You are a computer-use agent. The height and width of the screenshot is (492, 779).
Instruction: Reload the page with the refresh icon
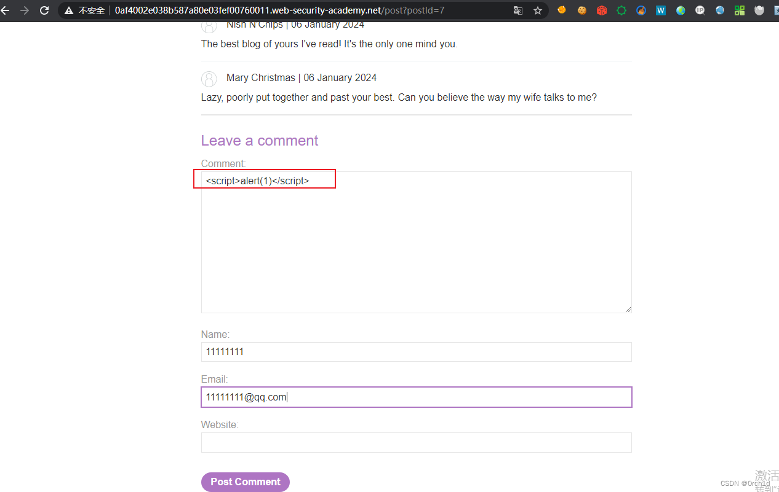[44, 10]
